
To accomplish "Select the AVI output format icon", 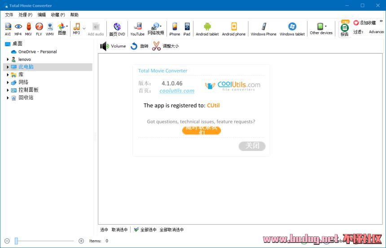I will click(8, 28).
